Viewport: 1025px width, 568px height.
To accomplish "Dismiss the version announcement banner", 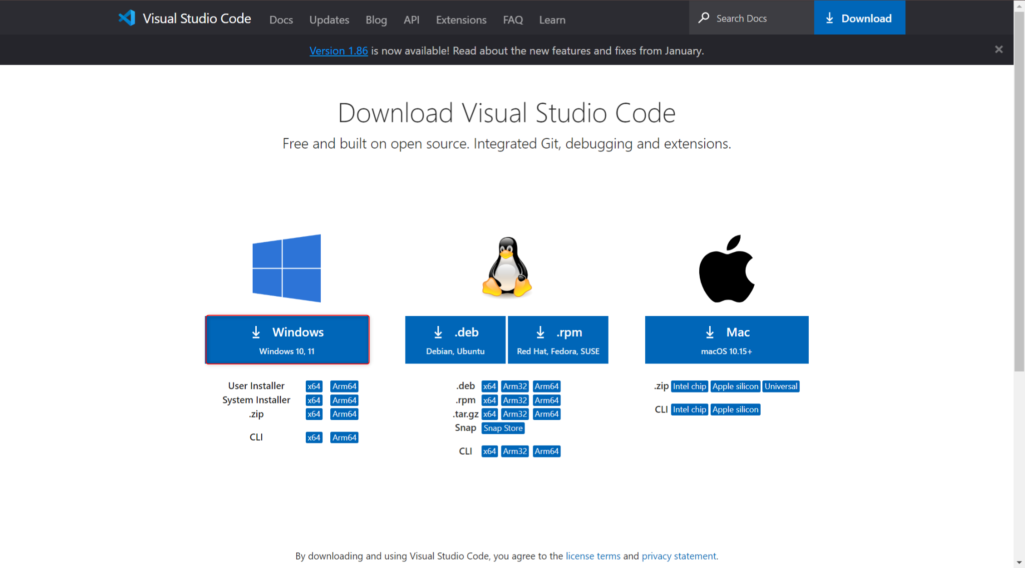I will [999, 49].
